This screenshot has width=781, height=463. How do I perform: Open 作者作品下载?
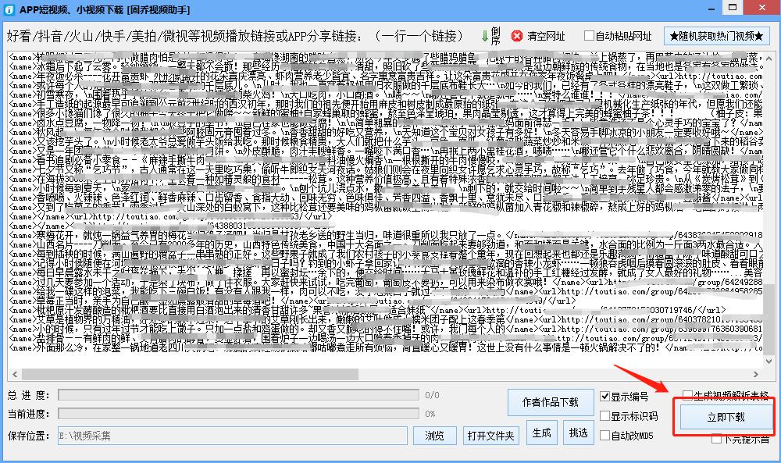pyautogui.click(x=551, y=402)
